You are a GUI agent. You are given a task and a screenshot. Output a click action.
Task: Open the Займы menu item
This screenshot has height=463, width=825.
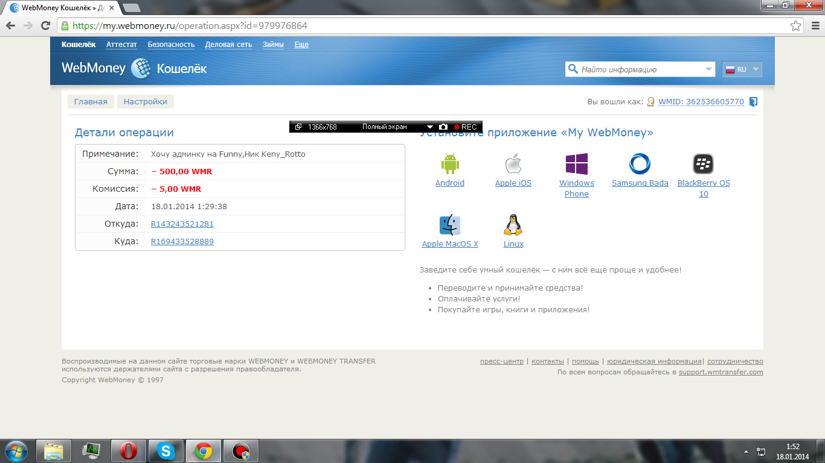[273, 45]
